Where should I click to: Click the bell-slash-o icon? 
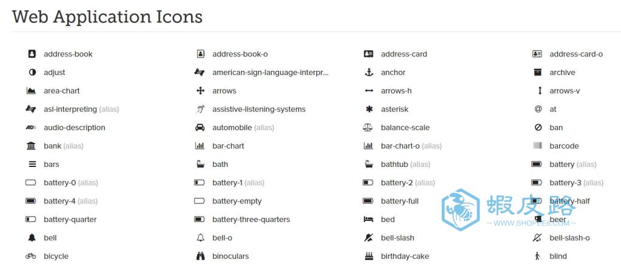[x=537, y=238]
